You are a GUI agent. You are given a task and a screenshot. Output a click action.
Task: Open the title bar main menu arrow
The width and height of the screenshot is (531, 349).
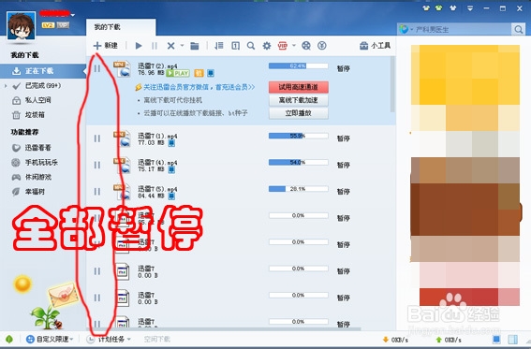(x=470, y=8)
